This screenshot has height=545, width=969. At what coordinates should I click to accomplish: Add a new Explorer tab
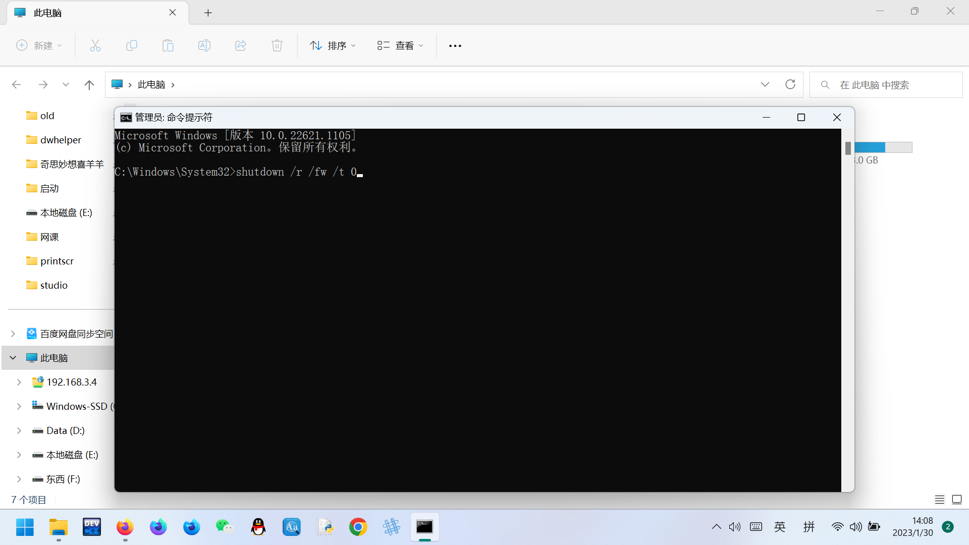[208, 13]
